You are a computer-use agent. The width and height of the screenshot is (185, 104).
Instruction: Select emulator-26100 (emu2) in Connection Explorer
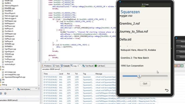tap(9, 100)
